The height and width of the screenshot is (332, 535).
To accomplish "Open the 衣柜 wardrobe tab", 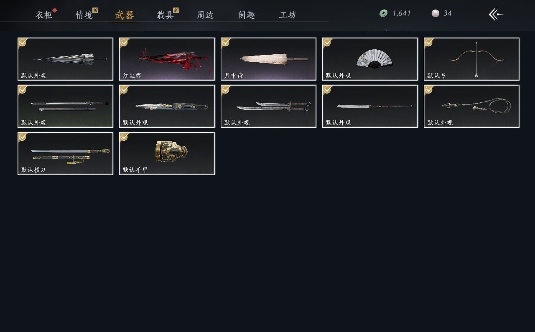I will click(44, 15).
